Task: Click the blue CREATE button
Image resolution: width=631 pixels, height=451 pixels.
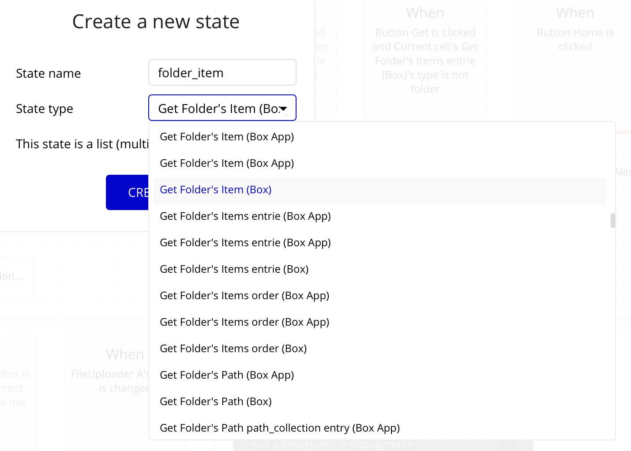Action: click(x=128, y=192)
